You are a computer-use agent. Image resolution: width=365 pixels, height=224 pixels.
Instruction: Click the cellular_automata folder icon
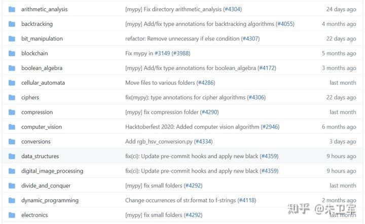12,83
